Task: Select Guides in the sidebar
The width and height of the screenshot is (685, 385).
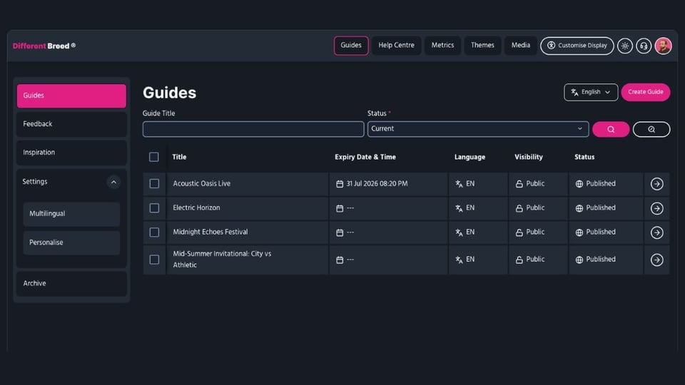Action: (71, 96)
